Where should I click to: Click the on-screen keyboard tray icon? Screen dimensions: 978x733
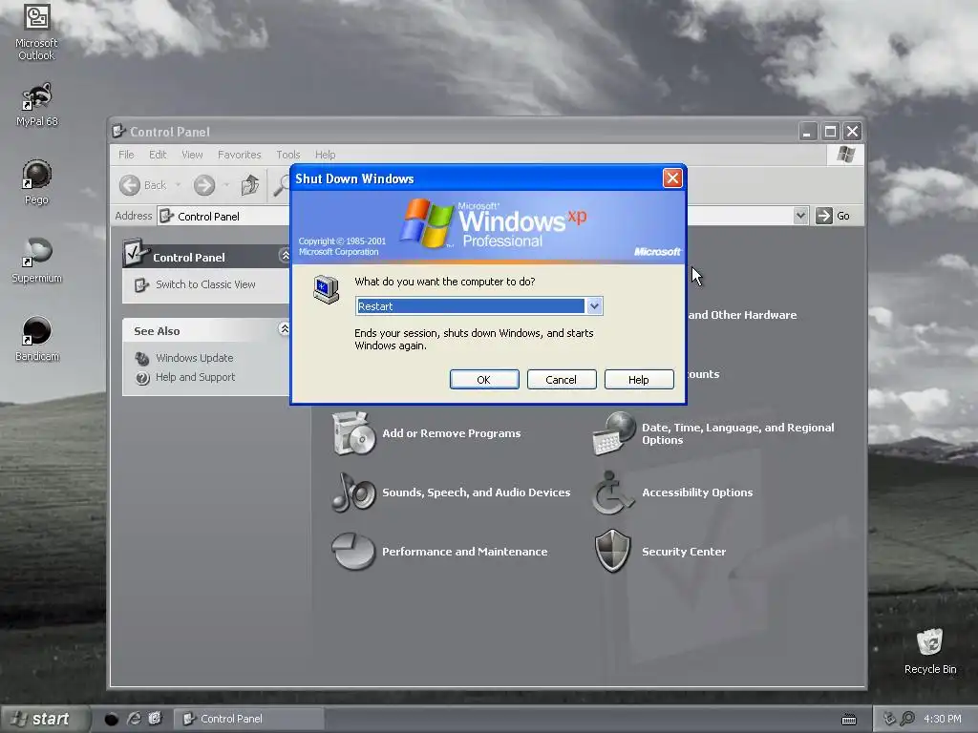849,720
